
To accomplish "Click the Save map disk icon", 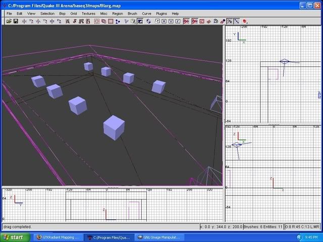I will 16,21.
